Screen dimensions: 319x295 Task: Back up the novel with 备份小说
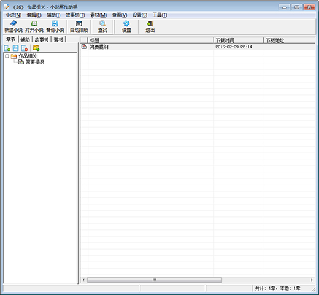(55, 26)
